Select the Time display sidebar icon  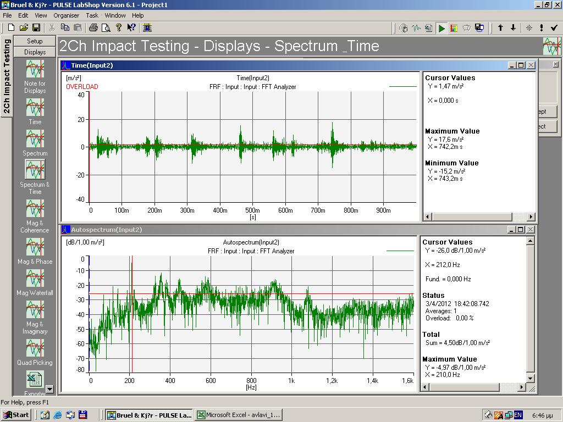35,107
